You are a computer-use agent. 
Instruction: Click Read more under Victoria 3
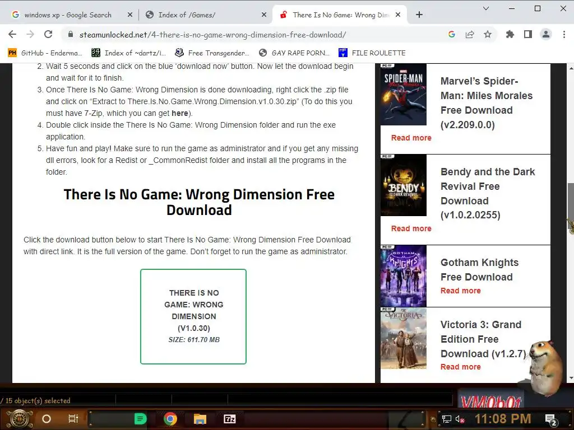click(461, 367)
